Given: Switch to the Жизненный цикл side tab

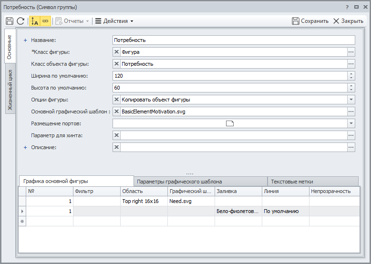Looking at the screenshot, I should (10, 90).
